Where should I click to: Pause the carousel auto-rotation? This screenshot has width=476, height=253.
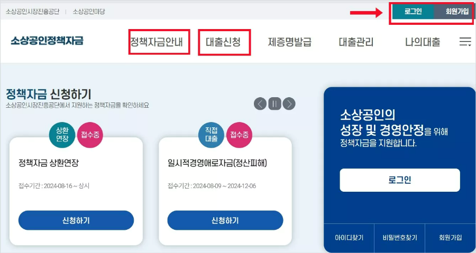pos(274,104)
